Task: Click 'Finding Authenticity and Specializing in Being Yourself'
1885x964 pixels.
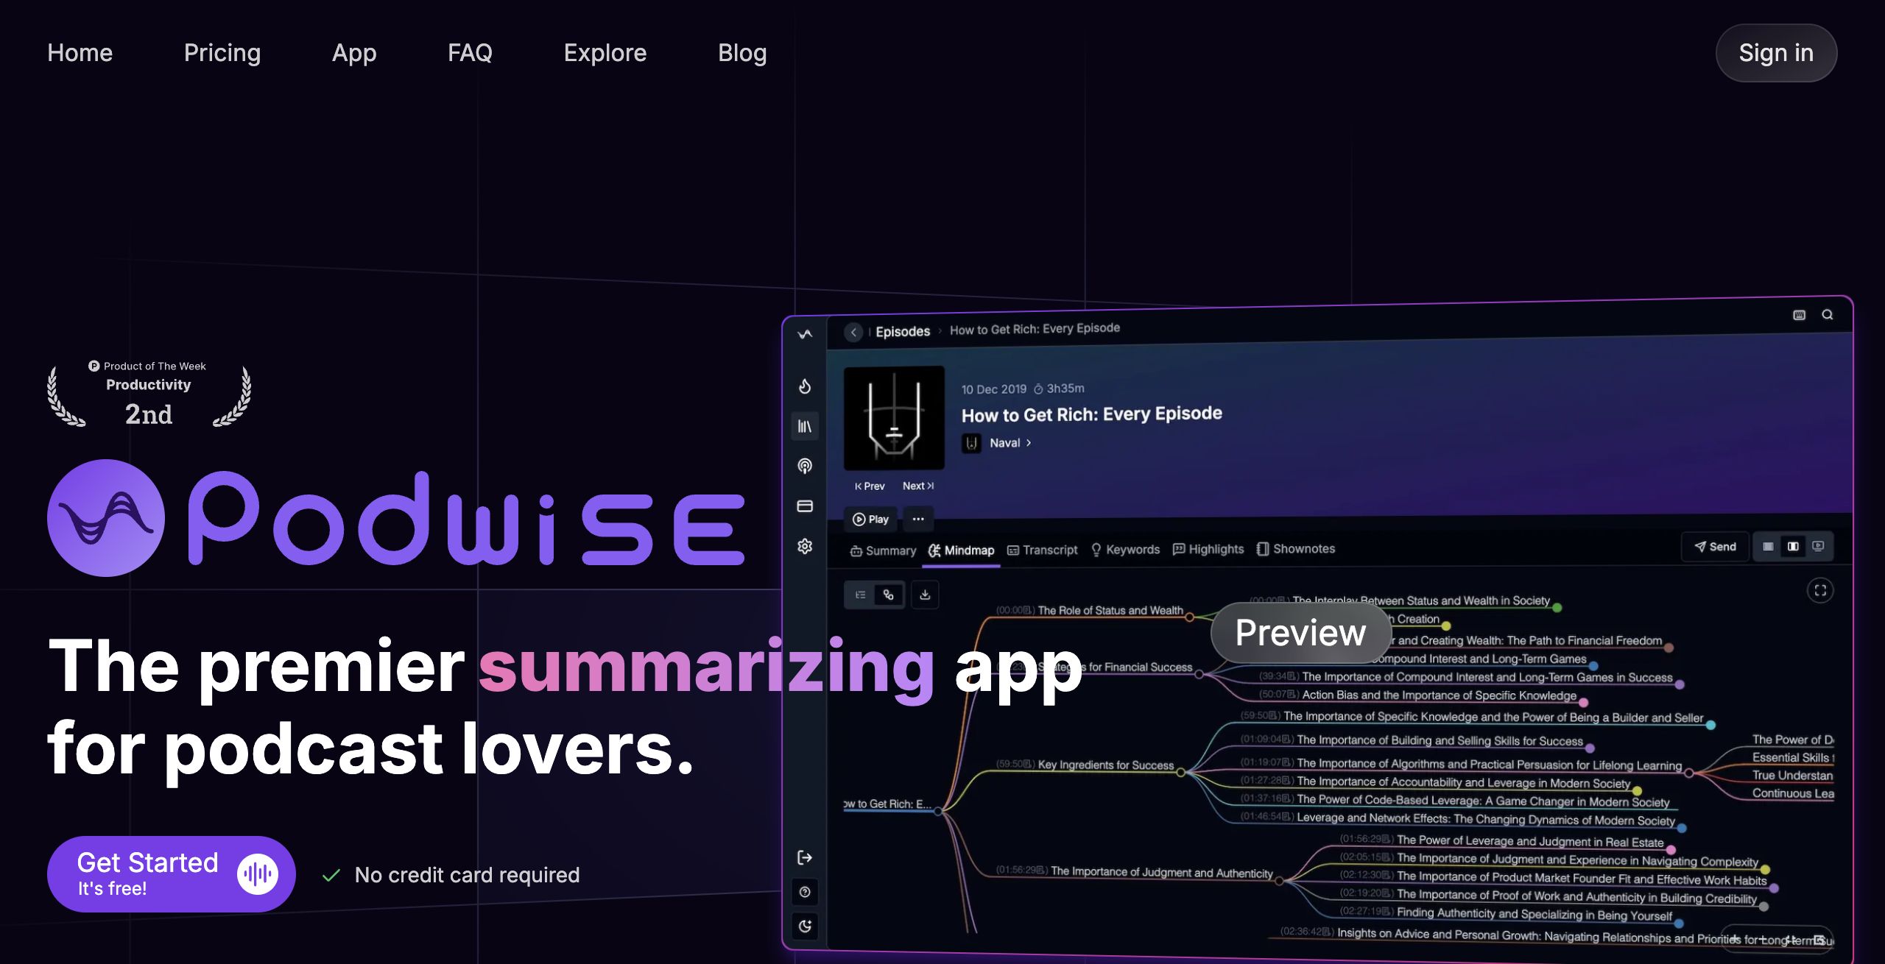Action: click(1535, 913)
